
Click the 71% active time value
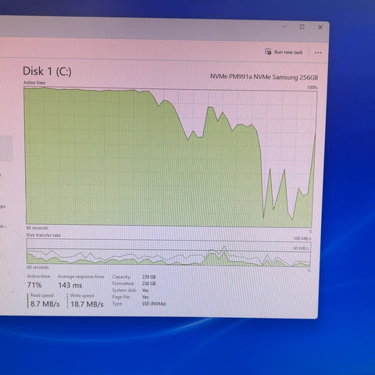(34, 284)
